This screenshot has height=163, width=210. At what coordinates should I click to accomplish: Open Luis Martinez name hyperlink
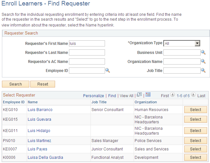39,141
